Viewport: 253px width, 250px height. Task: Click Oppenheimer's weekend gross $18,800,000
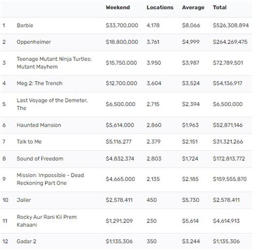[x=122, y=42]
